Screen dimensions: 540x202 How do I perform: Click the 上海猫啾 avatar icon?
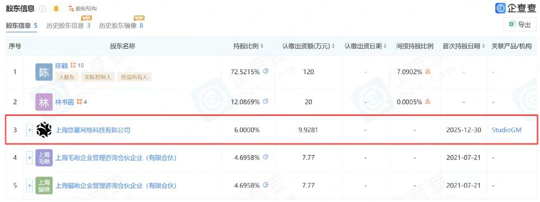pyautogui.click(x=44, y=186)
